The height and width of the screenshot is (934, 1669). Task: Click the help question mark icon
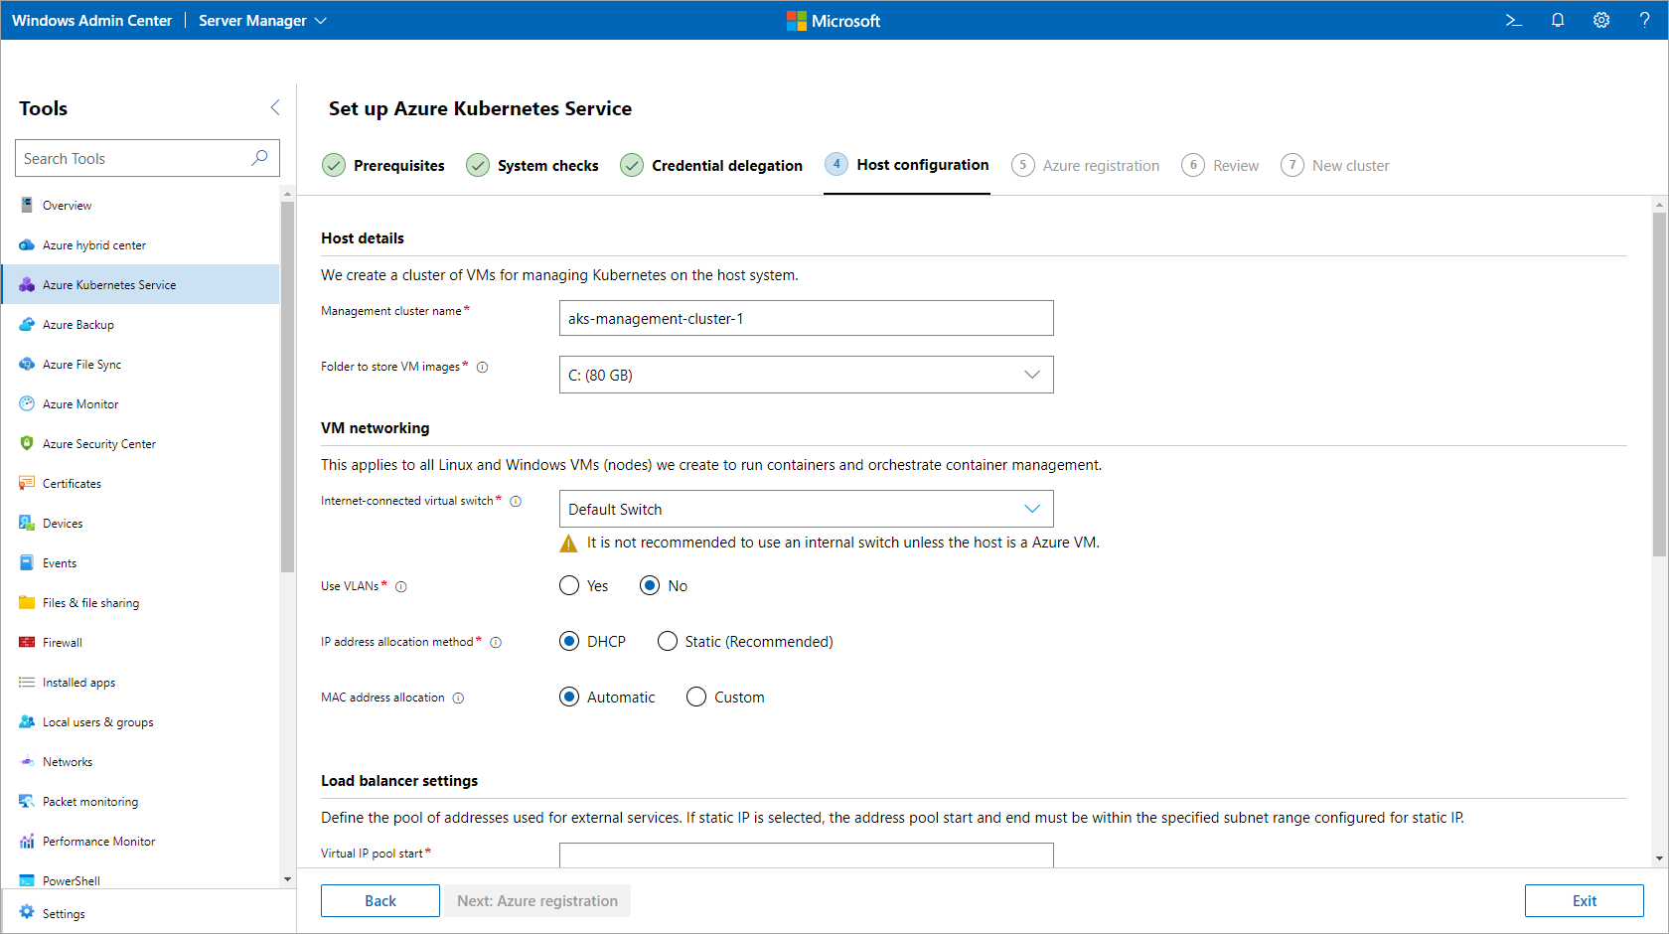point(1644,20)
